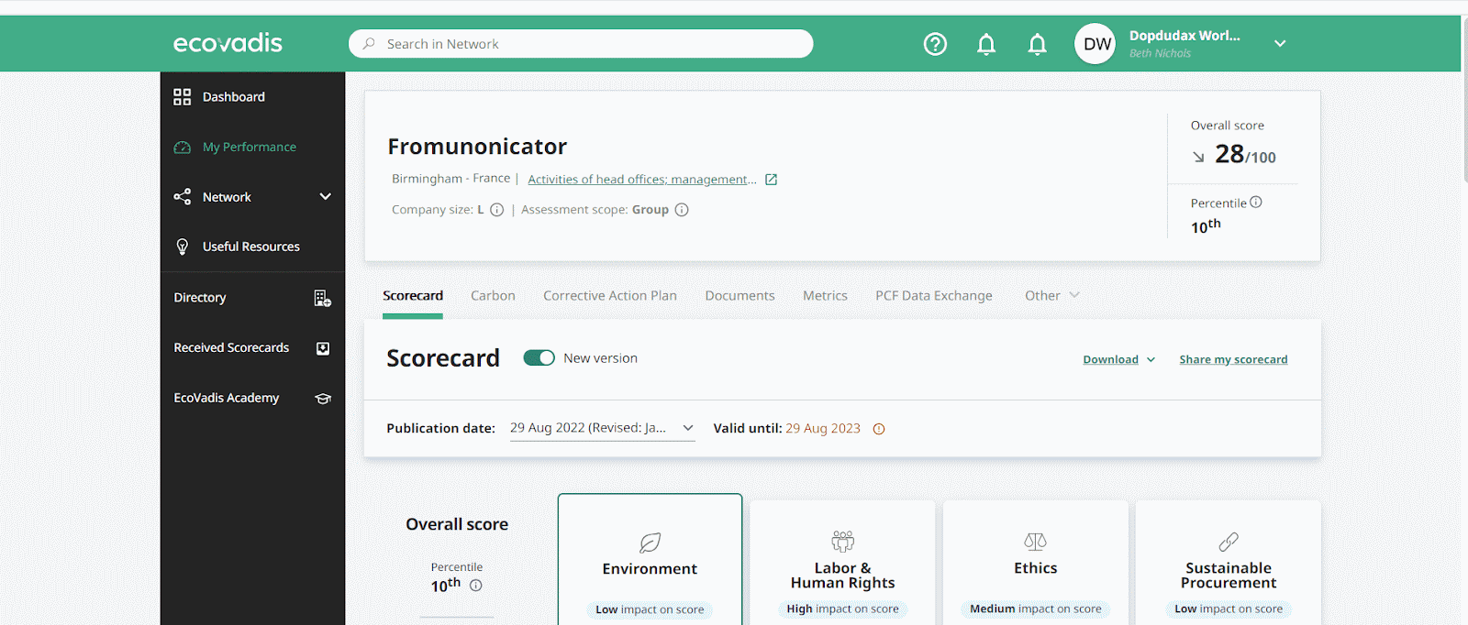Click the Low impact on score badge under Environment
Image resolution: width=1468 pixels, height=625 pixels.
click(650, 609)
